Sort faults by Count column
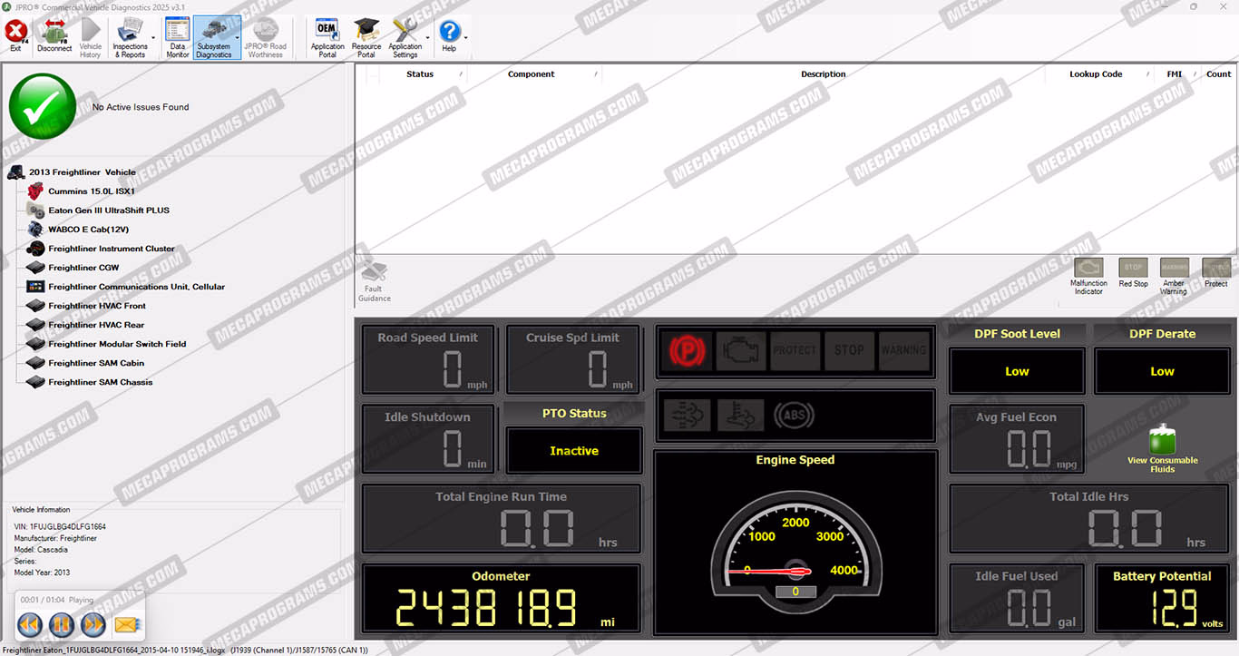Image resolution: width=1239 pixels, height=656 pixels. [x=1218, y=74]
